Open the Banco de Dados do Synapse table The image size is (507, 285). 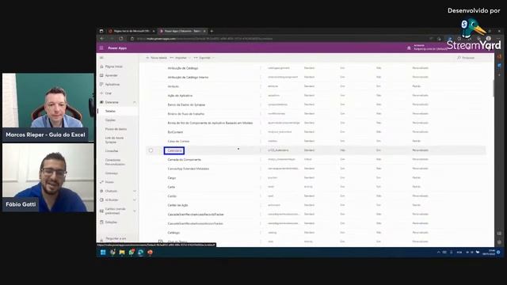coord(186,104)
